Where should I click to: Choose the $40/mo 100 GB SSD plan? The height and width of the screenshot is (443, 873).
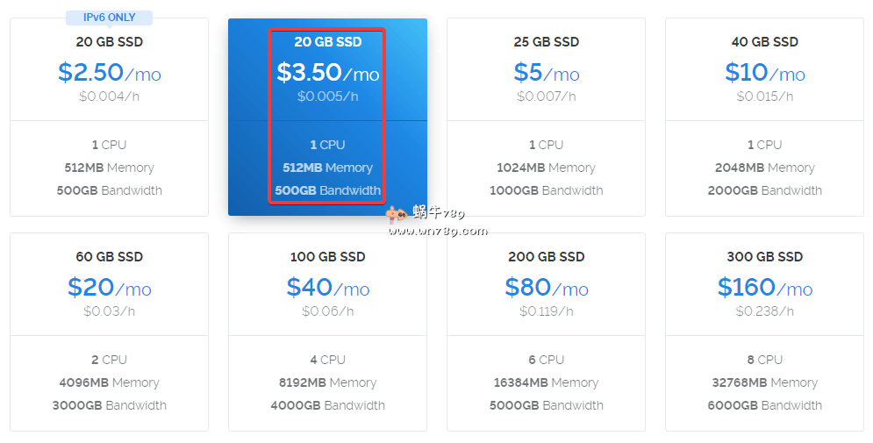tap(327, 288)
